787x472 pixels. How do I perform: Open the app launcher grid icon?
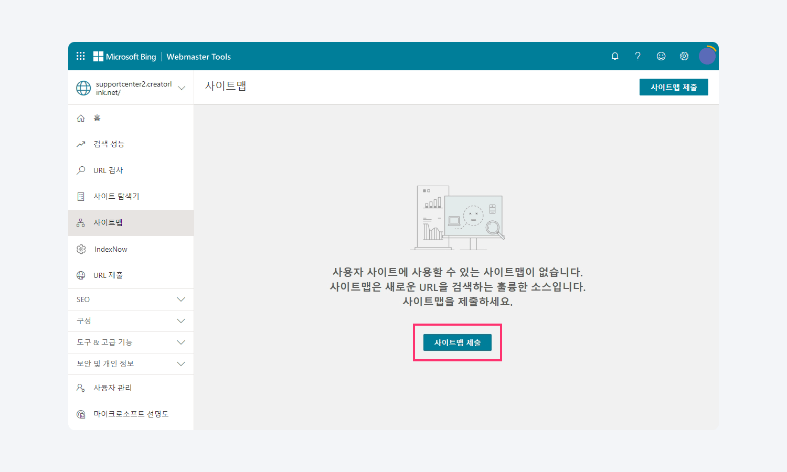(x=80, y=56)
